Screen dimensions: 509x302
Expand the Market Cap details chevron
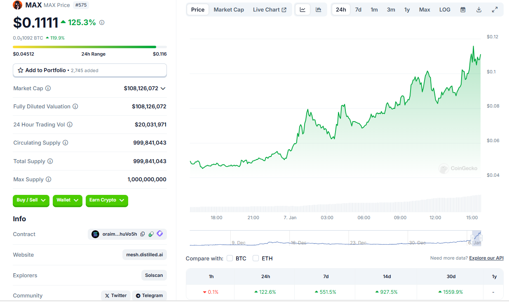pos(163,88)
